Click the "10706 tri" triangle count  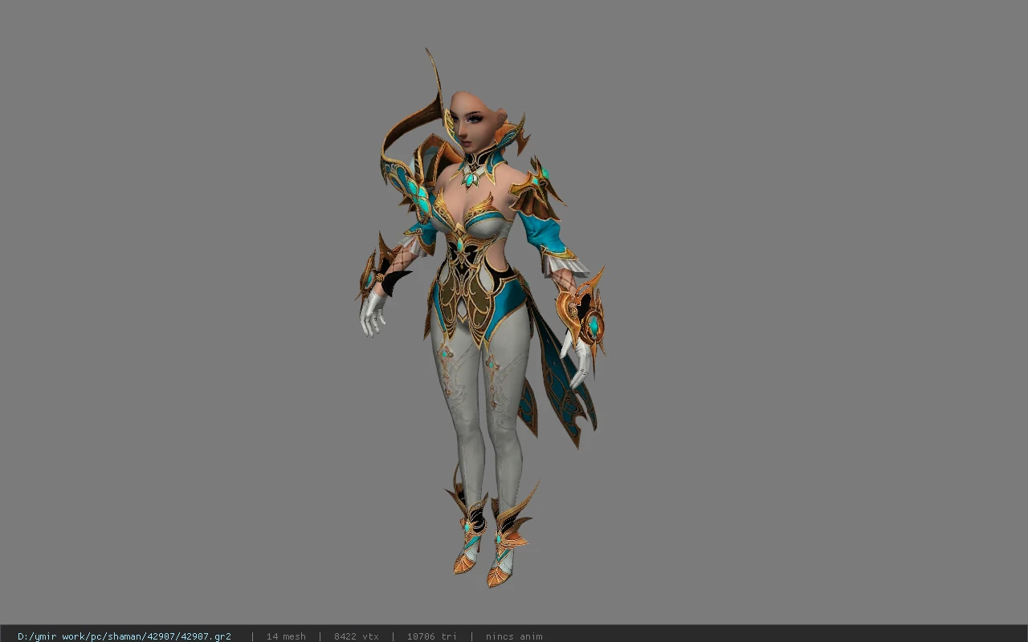click(x=432, y=636)
